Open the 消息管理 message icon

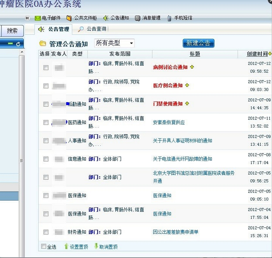point(137,18)
